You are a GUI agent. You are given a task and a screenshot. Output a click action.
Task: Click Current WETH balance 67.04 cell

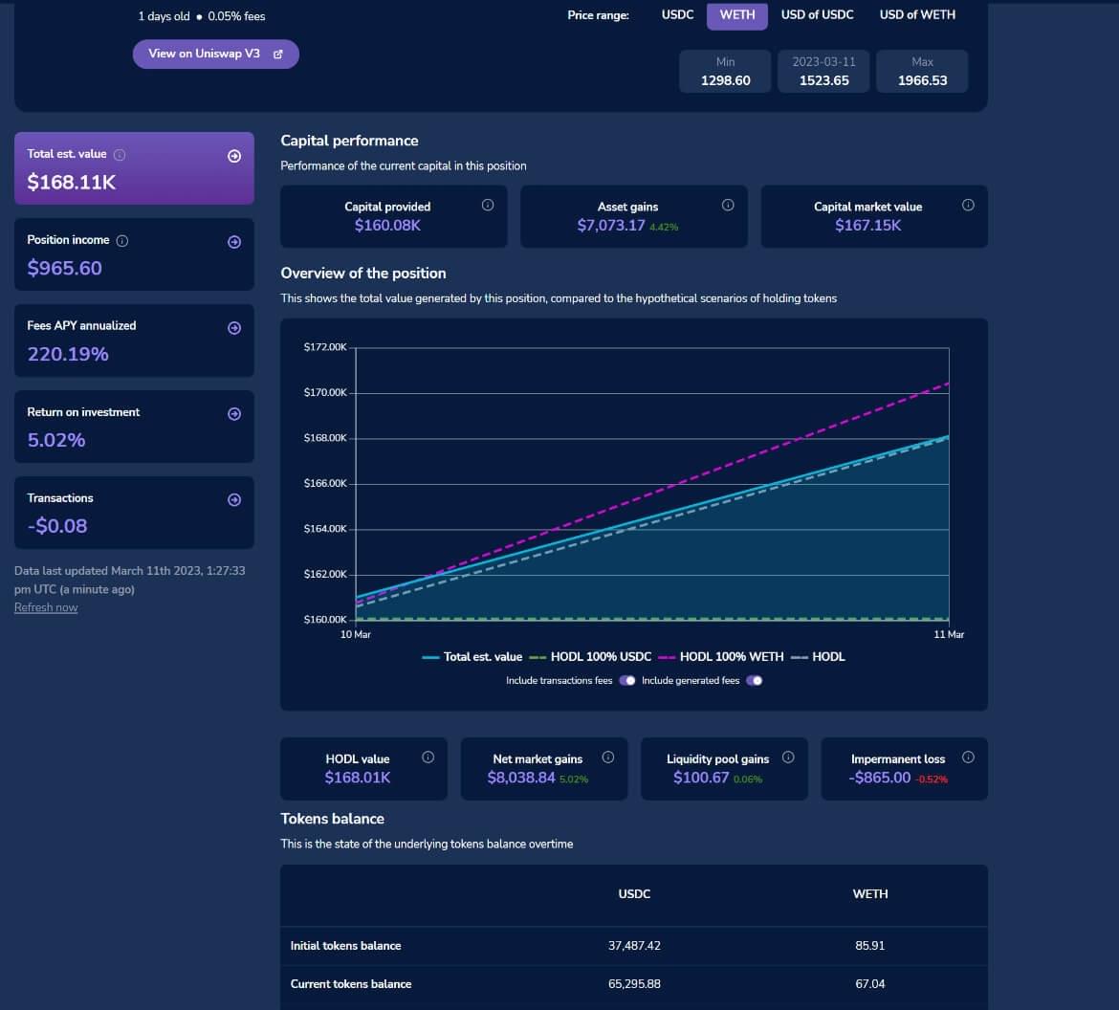(870, 984)
